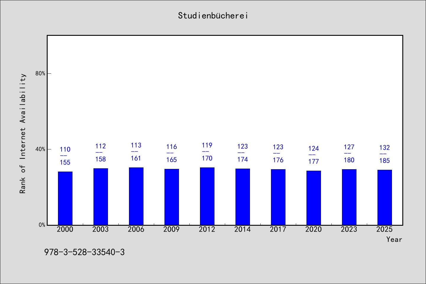Click the 2014 x-axis tick label
The height and width of the screenshot is (284, 426).
tap(243, 229)
